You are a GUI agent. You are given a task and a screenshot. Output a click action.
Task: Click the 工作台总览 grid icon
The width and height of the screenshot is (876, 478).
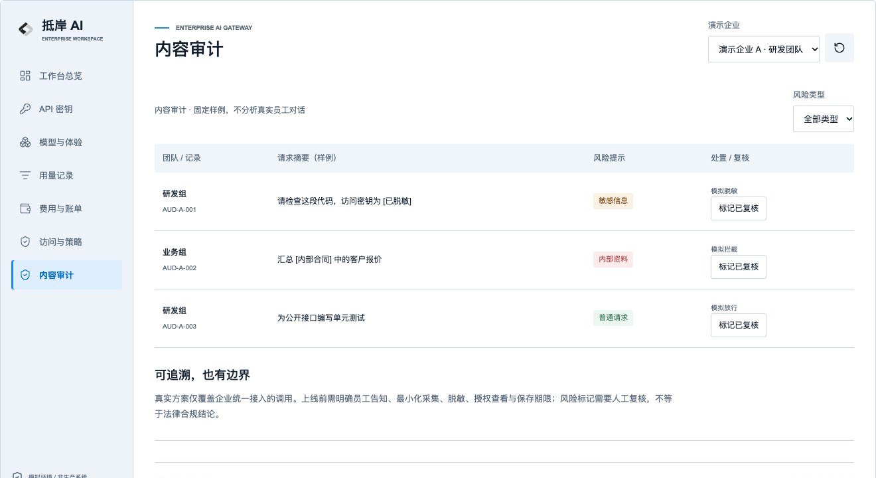point(25,76)
